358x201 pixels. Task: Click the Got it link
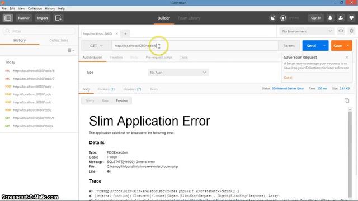(x=288, y=78)
